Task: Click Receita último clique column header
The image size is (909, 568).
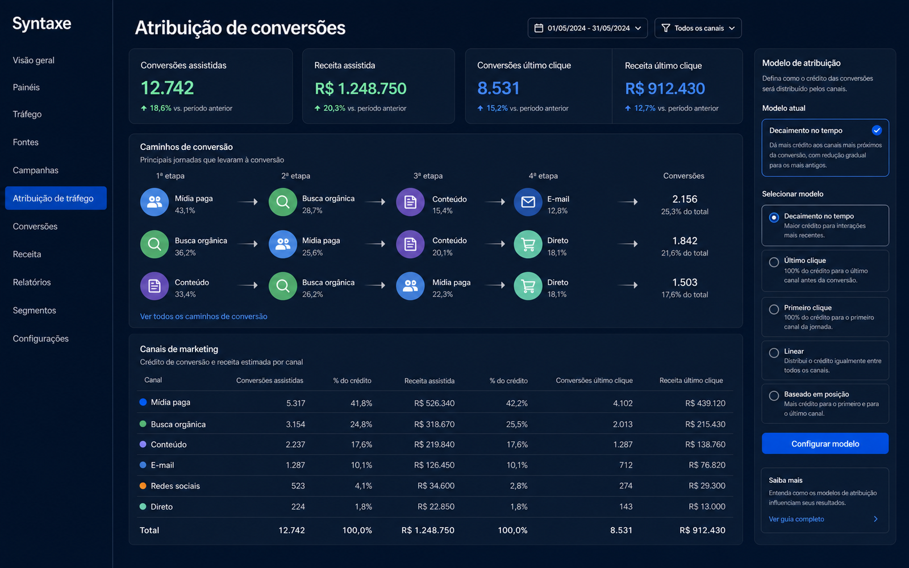Action: [x=691, y=381]
